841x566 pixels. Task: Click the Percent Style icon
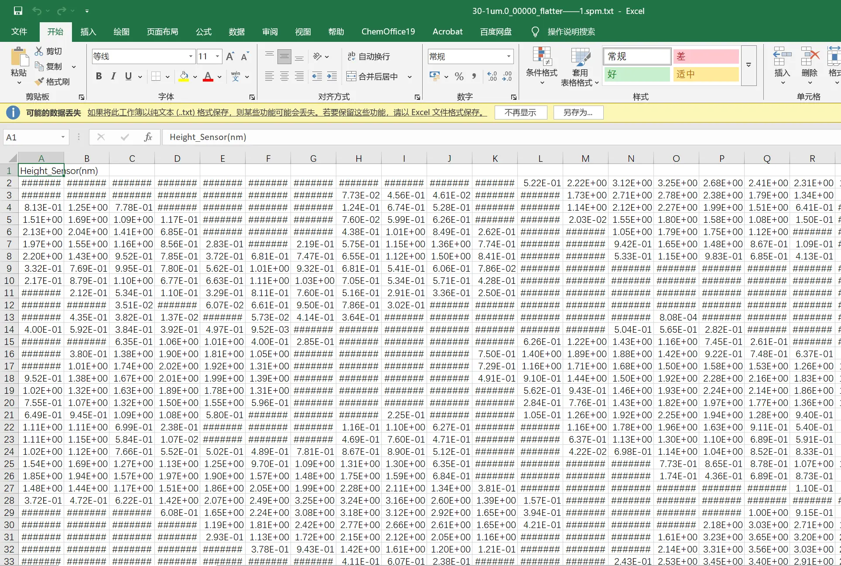click(459, 77)
